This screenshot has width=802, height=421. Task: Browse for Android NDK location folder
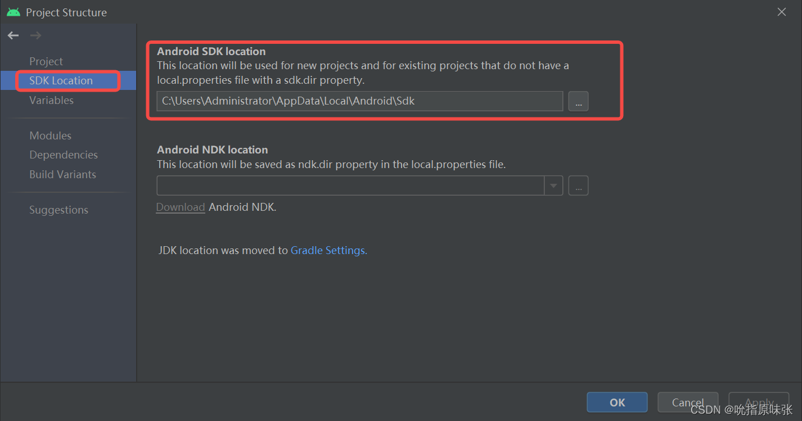(578, 185)
